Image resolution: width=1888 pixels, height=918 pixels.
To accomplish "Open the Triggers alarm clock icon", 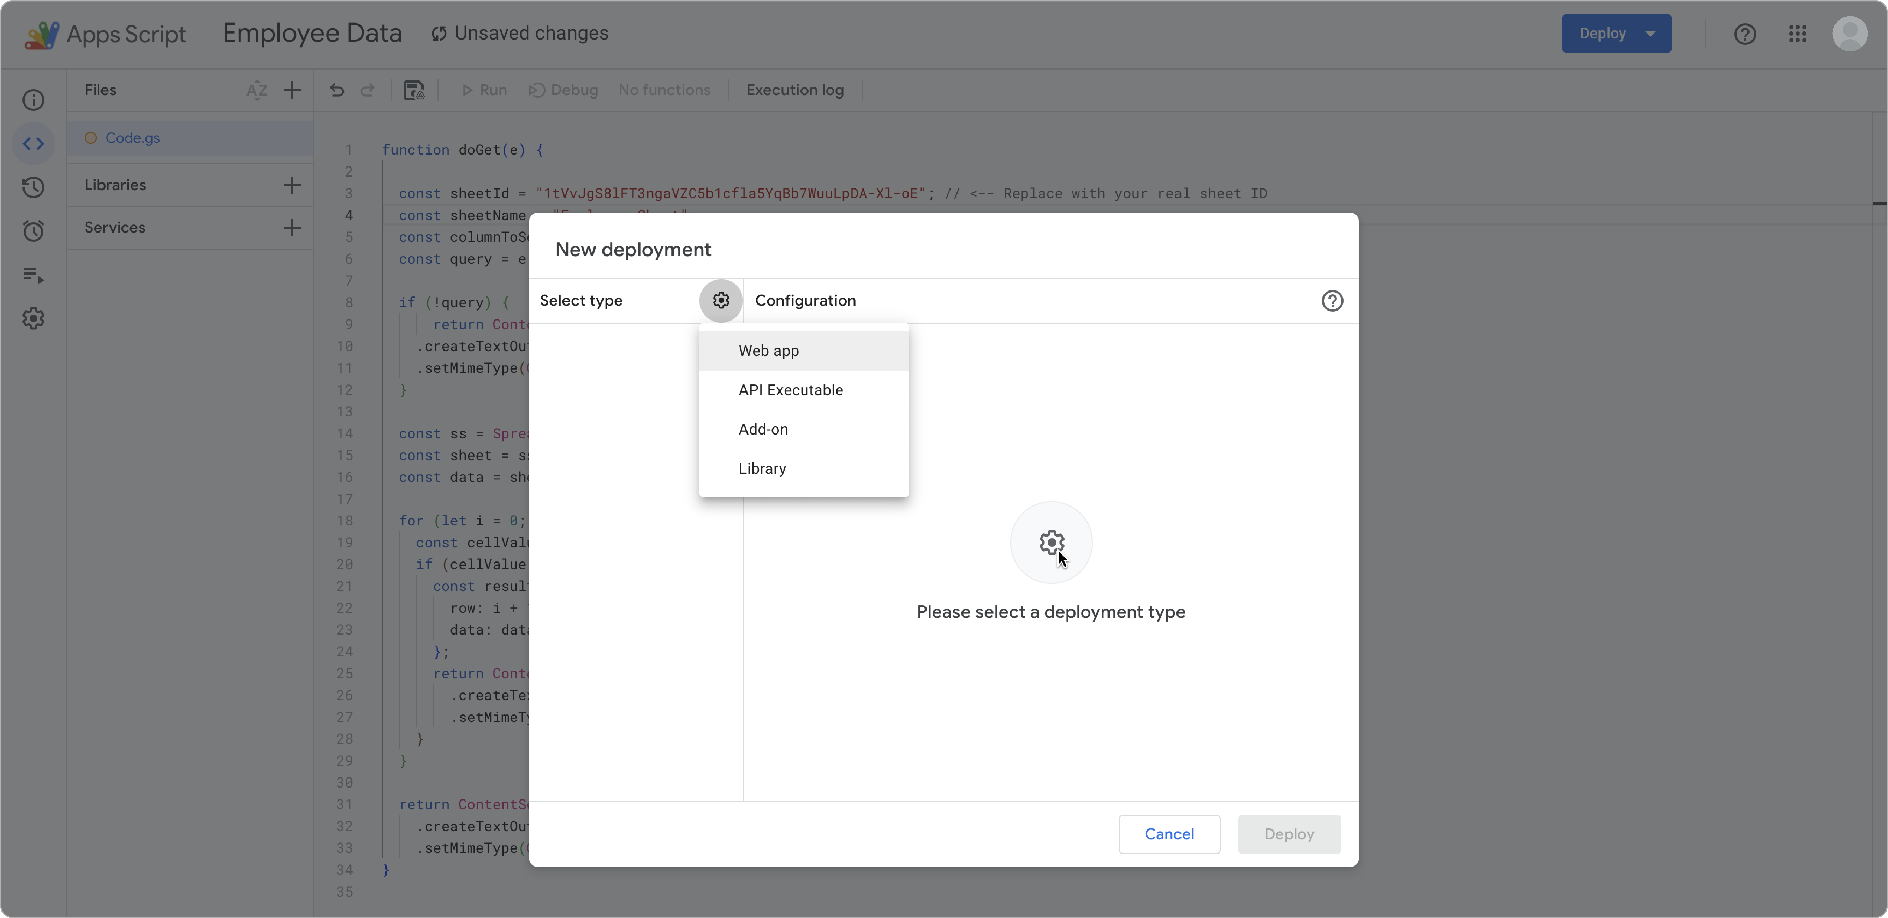I will tap(34, 231).
